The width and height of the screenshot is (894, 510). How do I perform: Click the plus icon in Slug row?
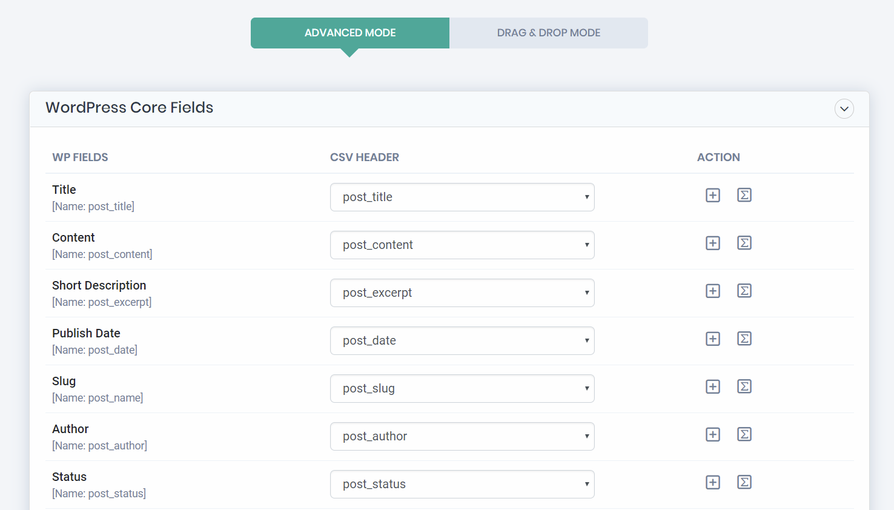(x=713, y=386)
